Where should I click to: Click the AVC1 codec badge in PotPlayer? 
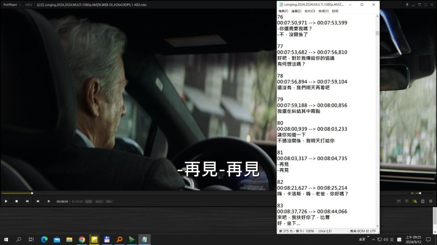click(x=99, y=201)
